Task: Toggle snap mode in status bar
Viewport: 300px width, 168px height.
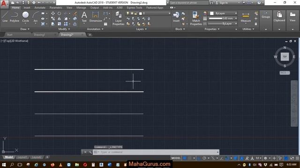Action: [189, 158]
